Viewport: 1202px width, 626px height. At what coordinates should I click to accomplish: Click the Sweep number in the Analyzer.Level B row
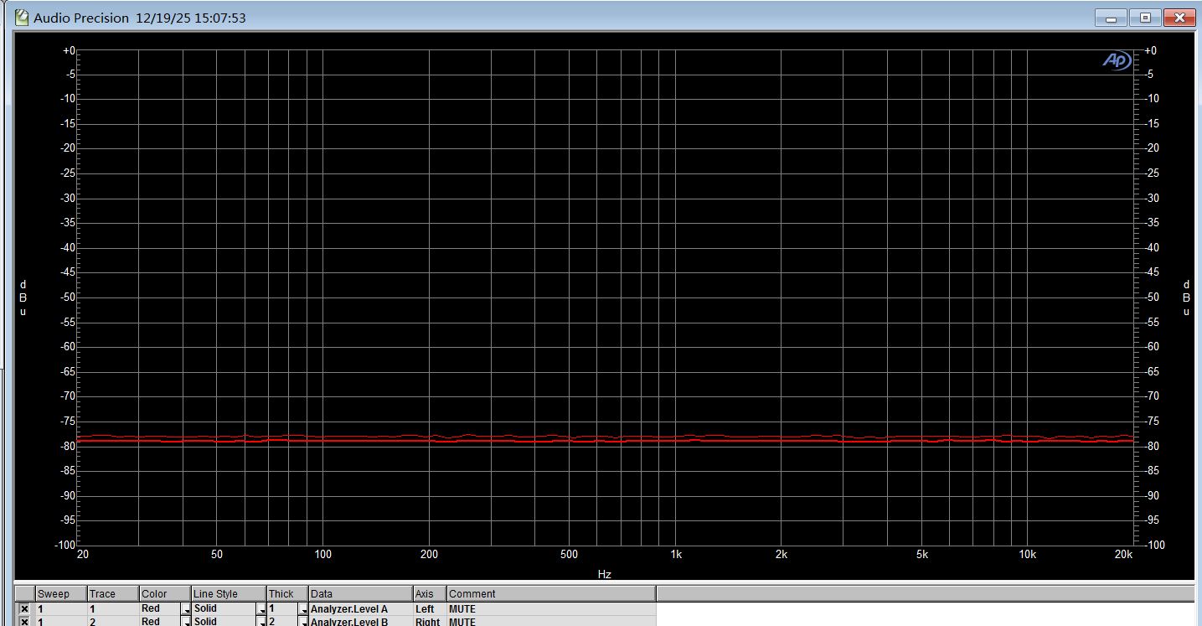click(x=40, y=622)
